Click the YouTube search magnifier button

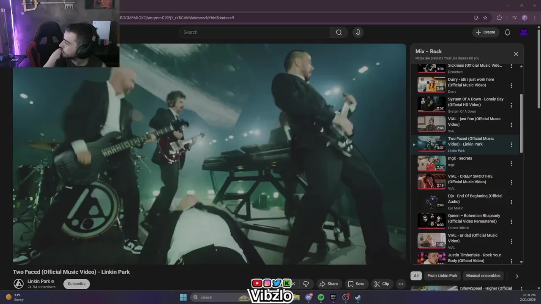coord(339,33)
